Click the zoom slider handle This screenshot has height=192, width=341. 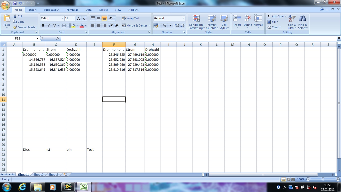pos(323,179)
